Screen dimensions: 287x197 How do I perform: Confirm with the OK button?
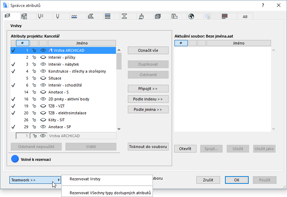(x=236, y=180)
